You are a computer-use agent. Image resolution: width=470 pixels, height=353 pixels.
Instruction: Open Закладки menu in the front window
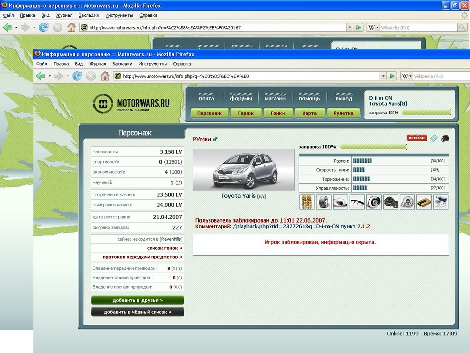122,64
